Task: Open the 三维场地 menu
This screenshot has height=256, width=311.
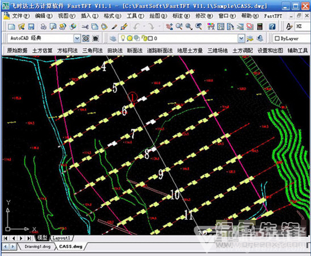Action: tap(217, 50)
